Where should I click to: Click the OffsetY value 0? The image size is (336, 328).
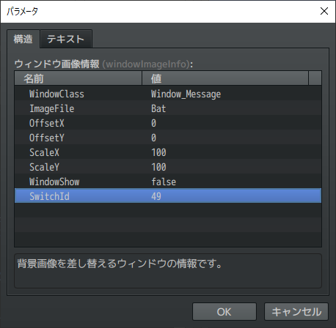(153, 138)
